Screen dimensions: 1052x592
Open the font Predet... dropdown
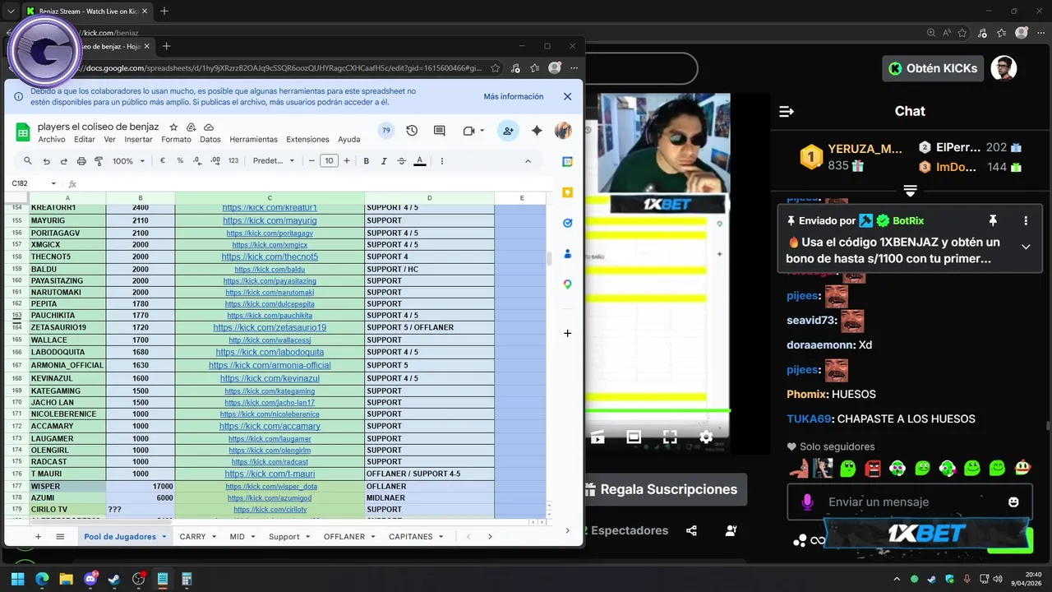click(x=274, y=161)
